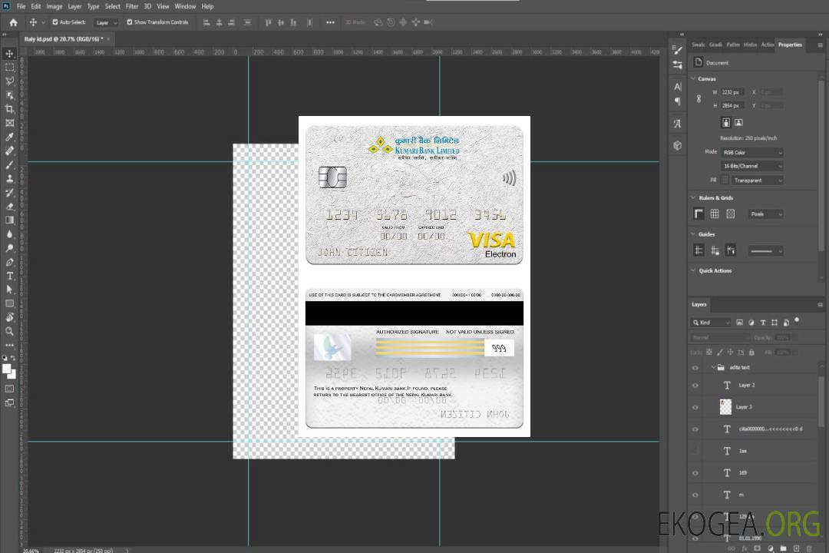Select landscape canvas orientation icon
This screenshot has width=829, height=553.
click(x=738, y=122)
